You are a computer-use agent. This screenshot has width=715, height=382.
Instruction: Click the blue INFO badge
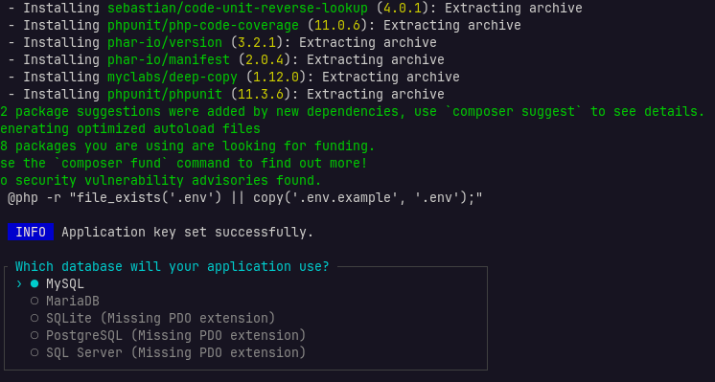[31, 232]
